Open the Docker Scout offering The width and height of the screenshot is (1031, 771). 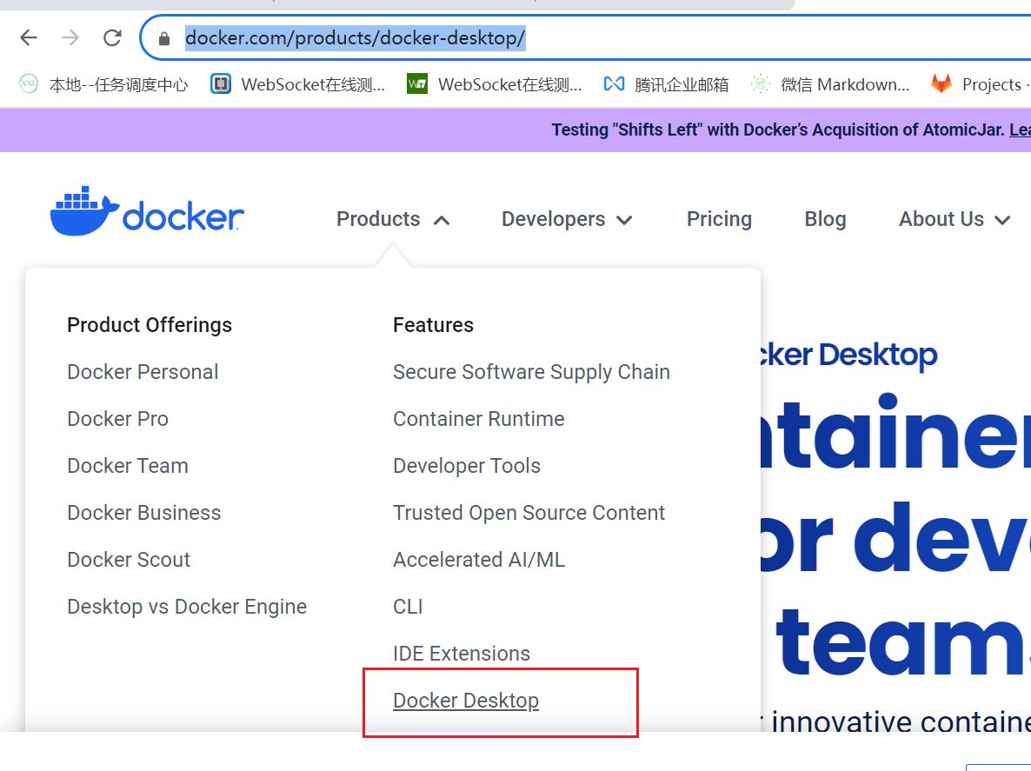[x=129, y=560]
